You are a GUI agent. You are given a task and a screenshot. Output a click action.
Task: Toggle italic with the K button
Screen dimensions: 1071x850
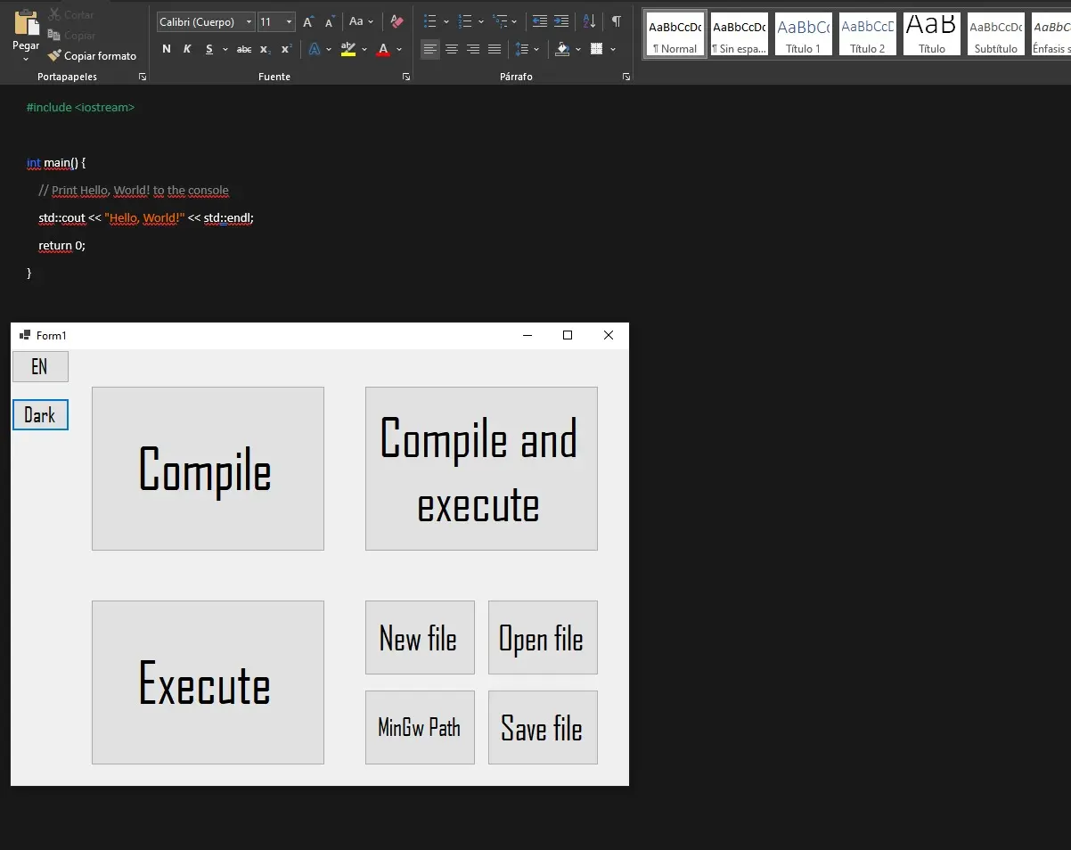187,49
